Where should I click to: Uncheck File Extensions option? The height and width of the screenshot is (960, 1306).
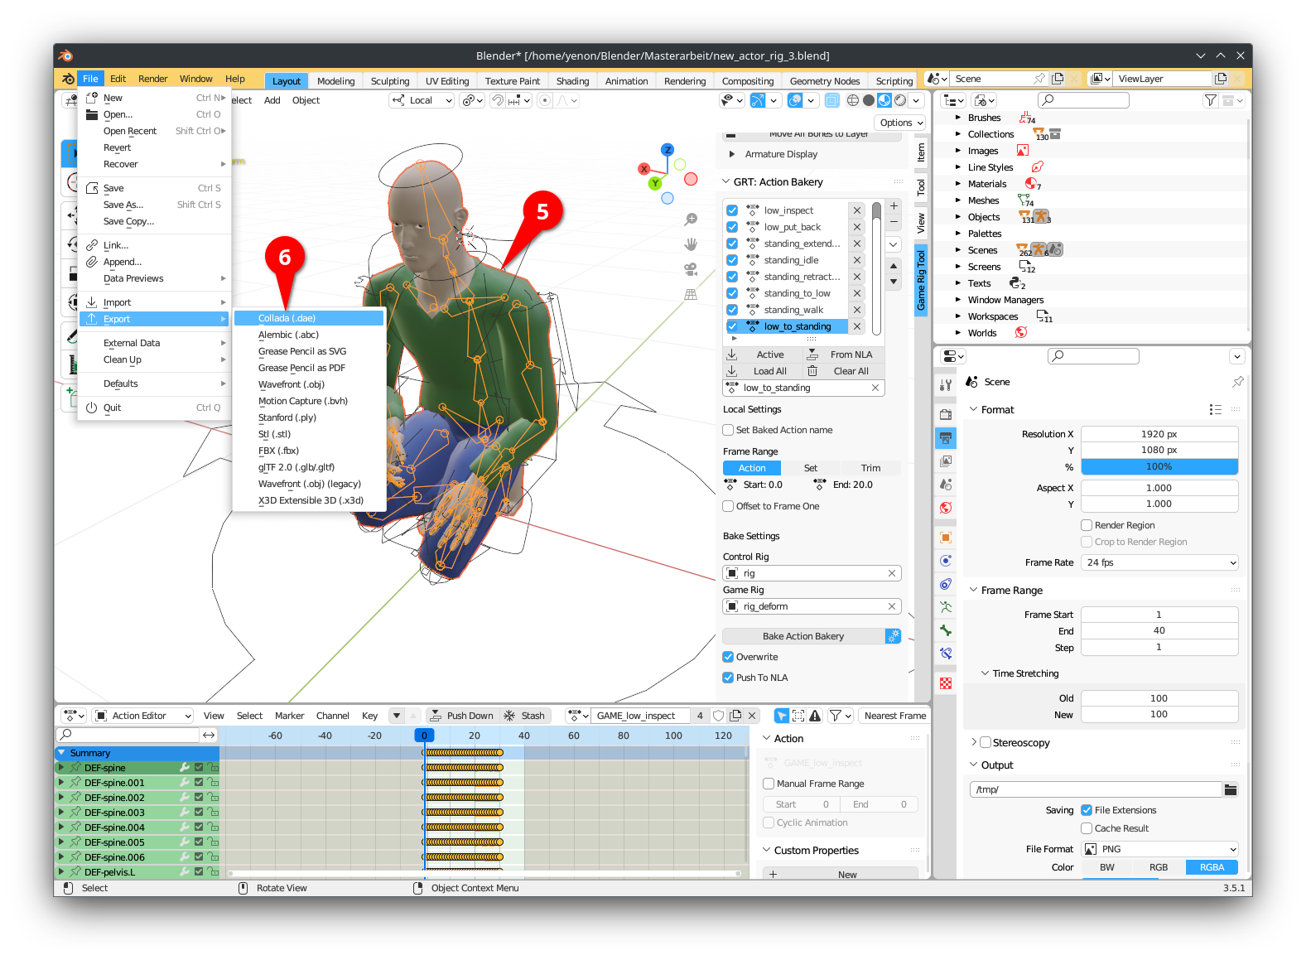tap(1087, 810)
